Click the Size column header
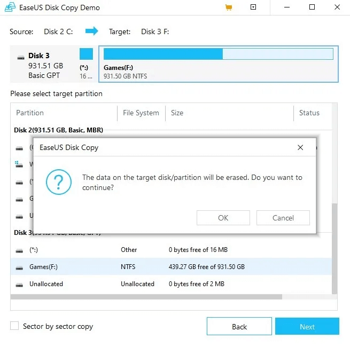 [177, 113]
